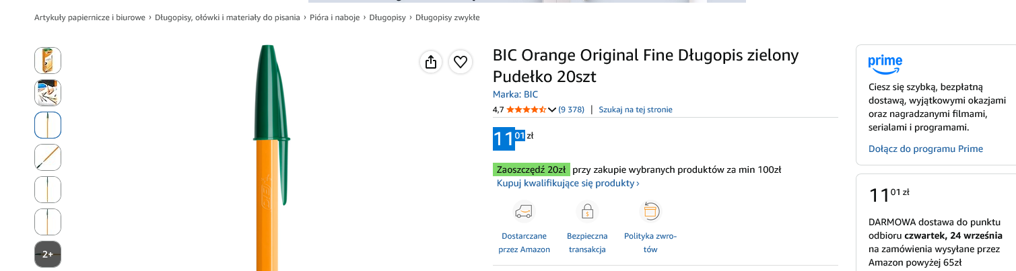Select the second thumbnail with the drawing scene

click(48, 93)
